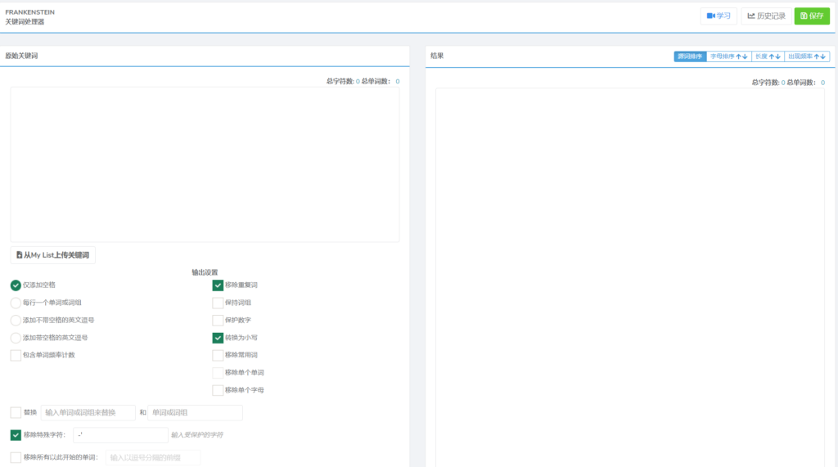The width and height of the screenshot is (838, 467).
Task: Select 仅添加空格 radio option
Action: click(x=16, y=285)
